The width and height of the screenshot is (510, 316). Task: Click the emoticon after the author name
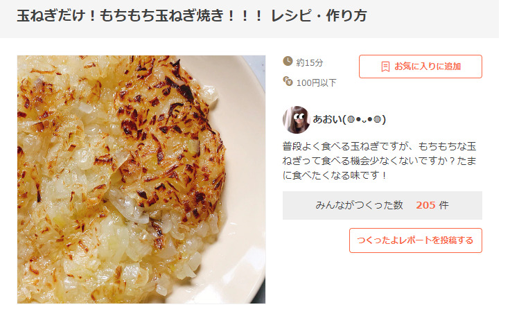click(x=364, y=119)
